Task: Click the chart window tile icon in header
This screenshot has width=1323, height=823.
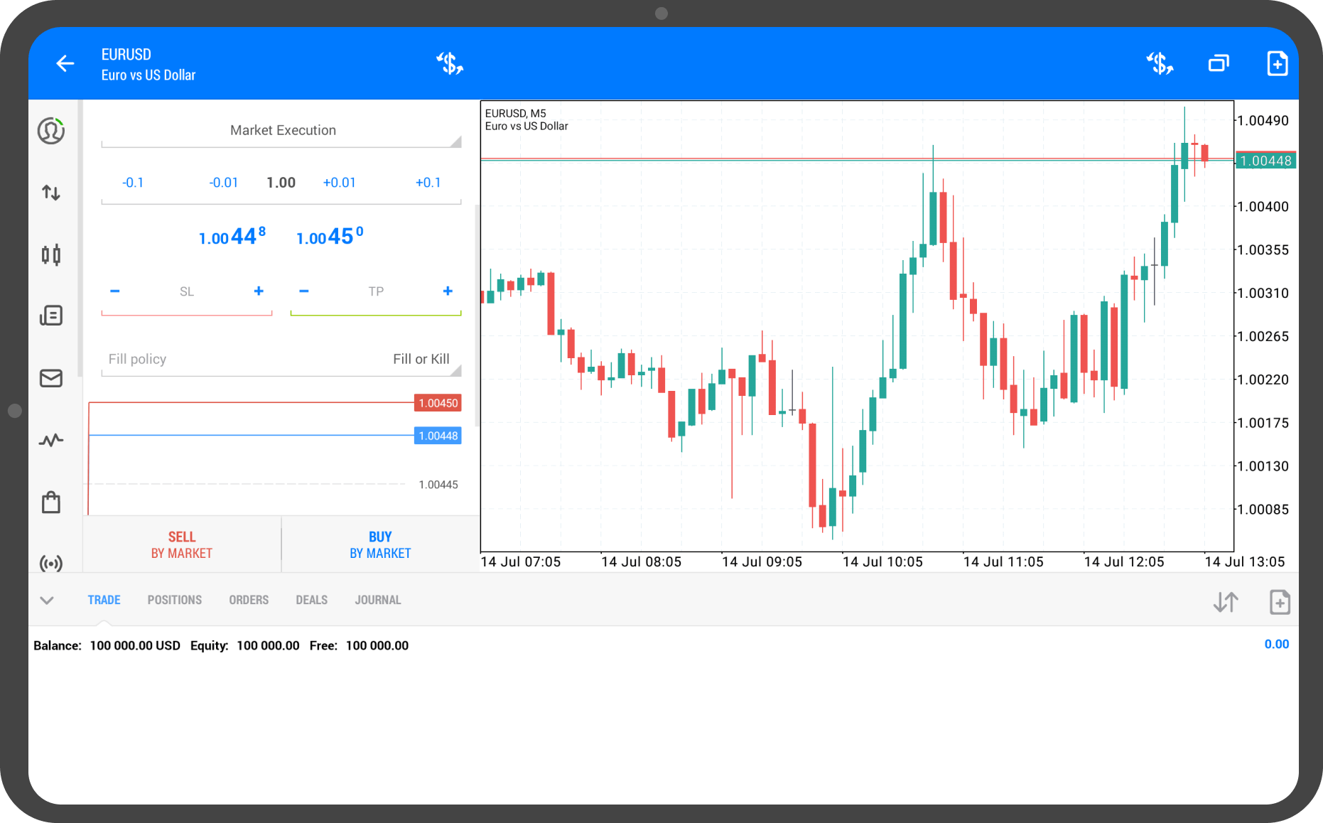Action: [1219, 64]
